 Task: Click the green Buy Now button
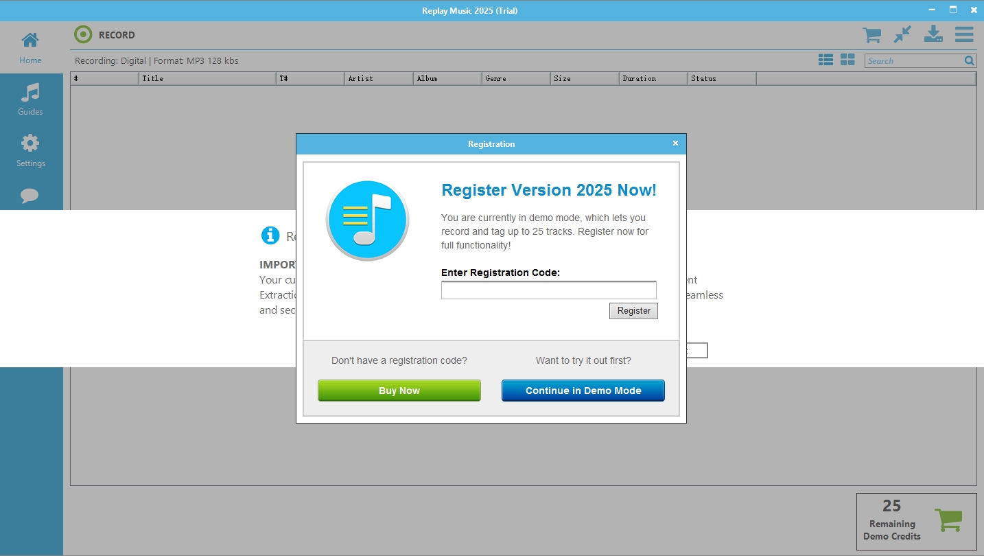click(399, 391)
